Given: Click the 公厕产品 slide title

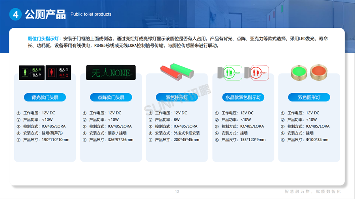Looking at the screenshot, I should (45, 15).
